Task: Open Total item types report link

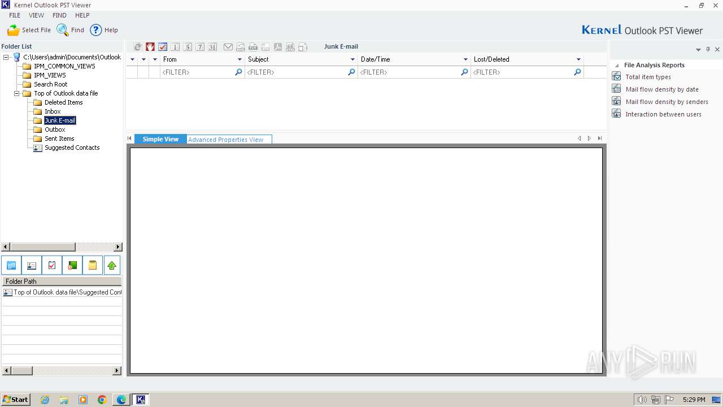Action: click(648, 77)
